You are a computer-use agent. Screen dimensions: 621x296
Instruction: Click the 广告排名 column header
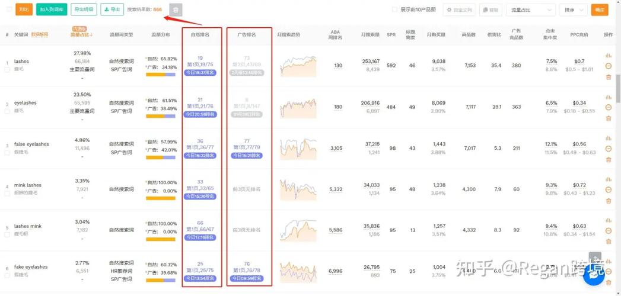coord(246,35)
